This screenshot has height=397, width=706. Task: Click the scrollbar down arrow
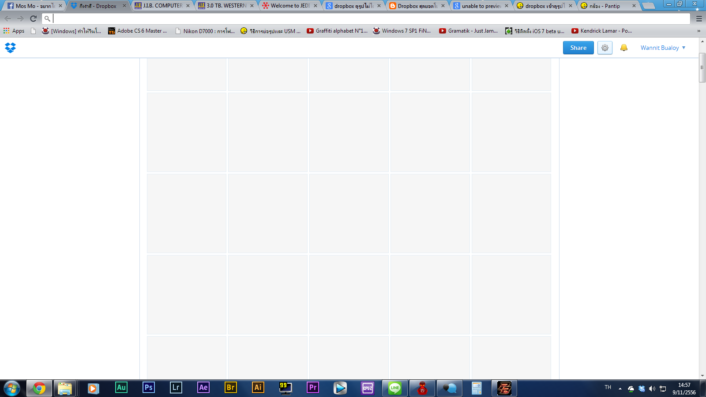click(702, 376)
